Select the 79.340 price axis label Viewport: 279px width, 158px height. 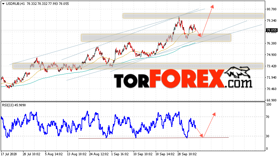point(271,21)
